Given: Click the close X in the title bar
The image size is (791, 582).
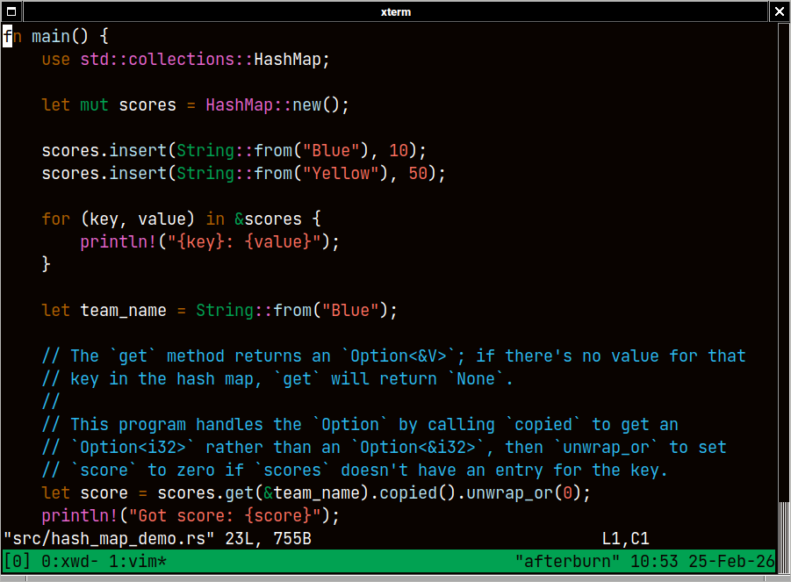Looking at the screenshot, I should (x=779, y=11).
